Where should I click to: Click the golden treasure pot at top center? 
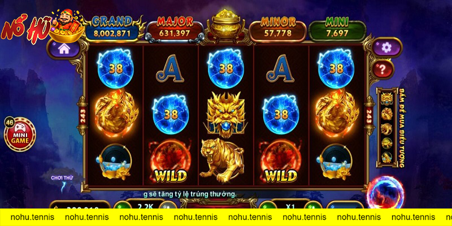pos(227,25)
